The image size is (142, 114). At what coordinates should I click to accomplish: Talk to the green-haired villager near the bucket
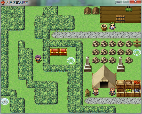(x=112, y=26)
